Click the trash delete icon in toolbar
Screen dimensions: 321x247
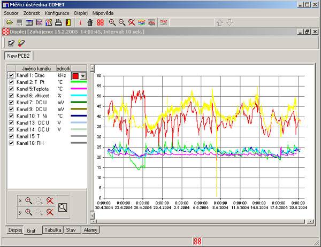coord(90,22)
